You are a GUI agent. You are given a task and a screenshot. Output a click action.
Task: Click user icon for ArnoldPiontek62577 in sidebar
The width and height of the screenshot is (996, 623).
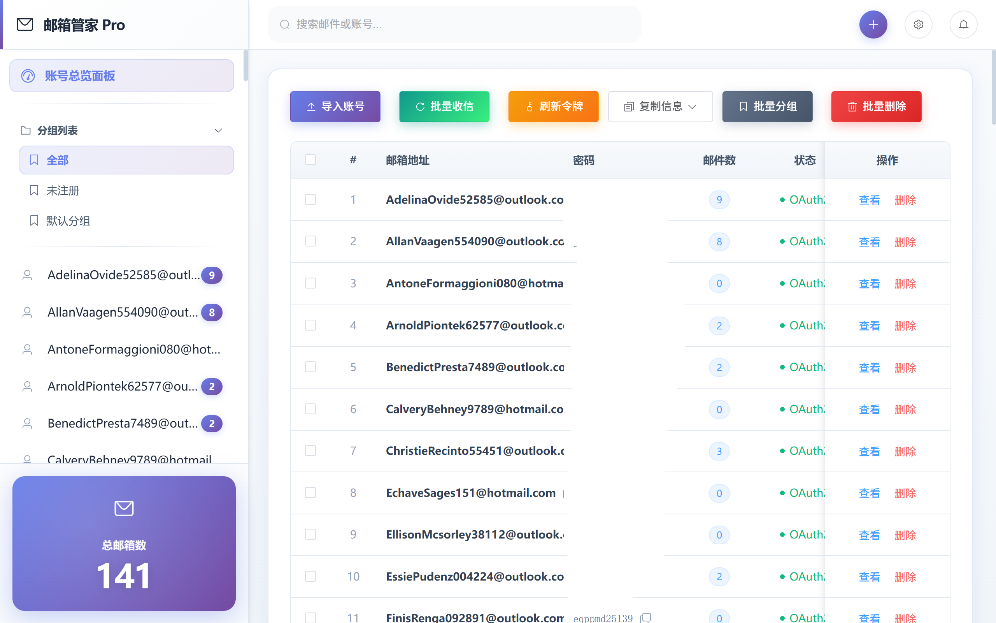pyautogui.click(x=27, y=387)
